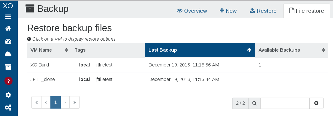Switch to the Restore tab

(263, 11)
